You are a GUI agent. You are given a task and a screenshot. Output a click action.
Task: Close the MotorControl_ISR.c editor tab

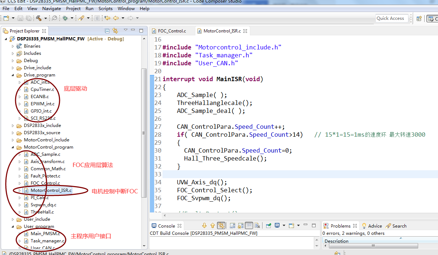click(x=245, y=31)
